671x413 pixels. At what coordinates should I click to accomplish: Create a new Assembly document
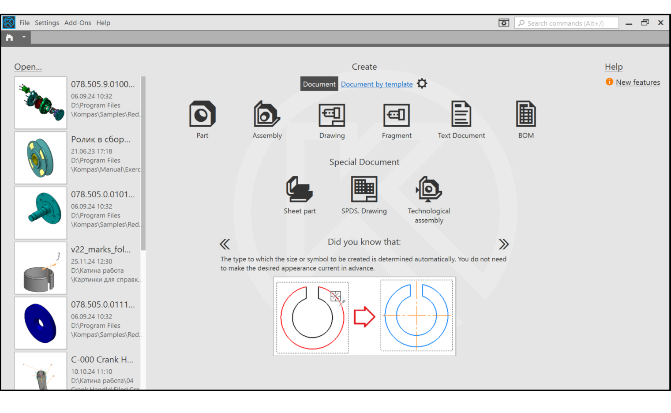click(x=267, y=114)
